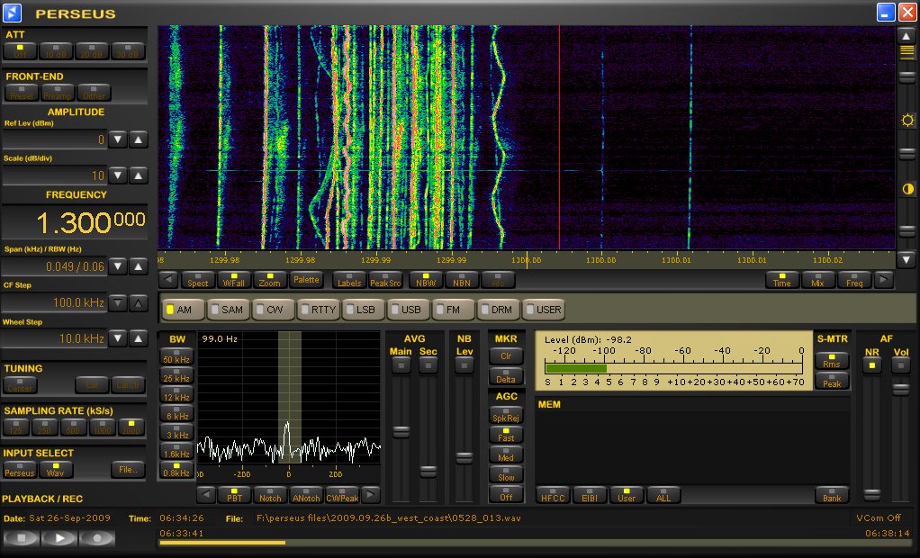Toggle the WFall waterfall display
This screenshot has height=558, width=920.
point(233,280)
